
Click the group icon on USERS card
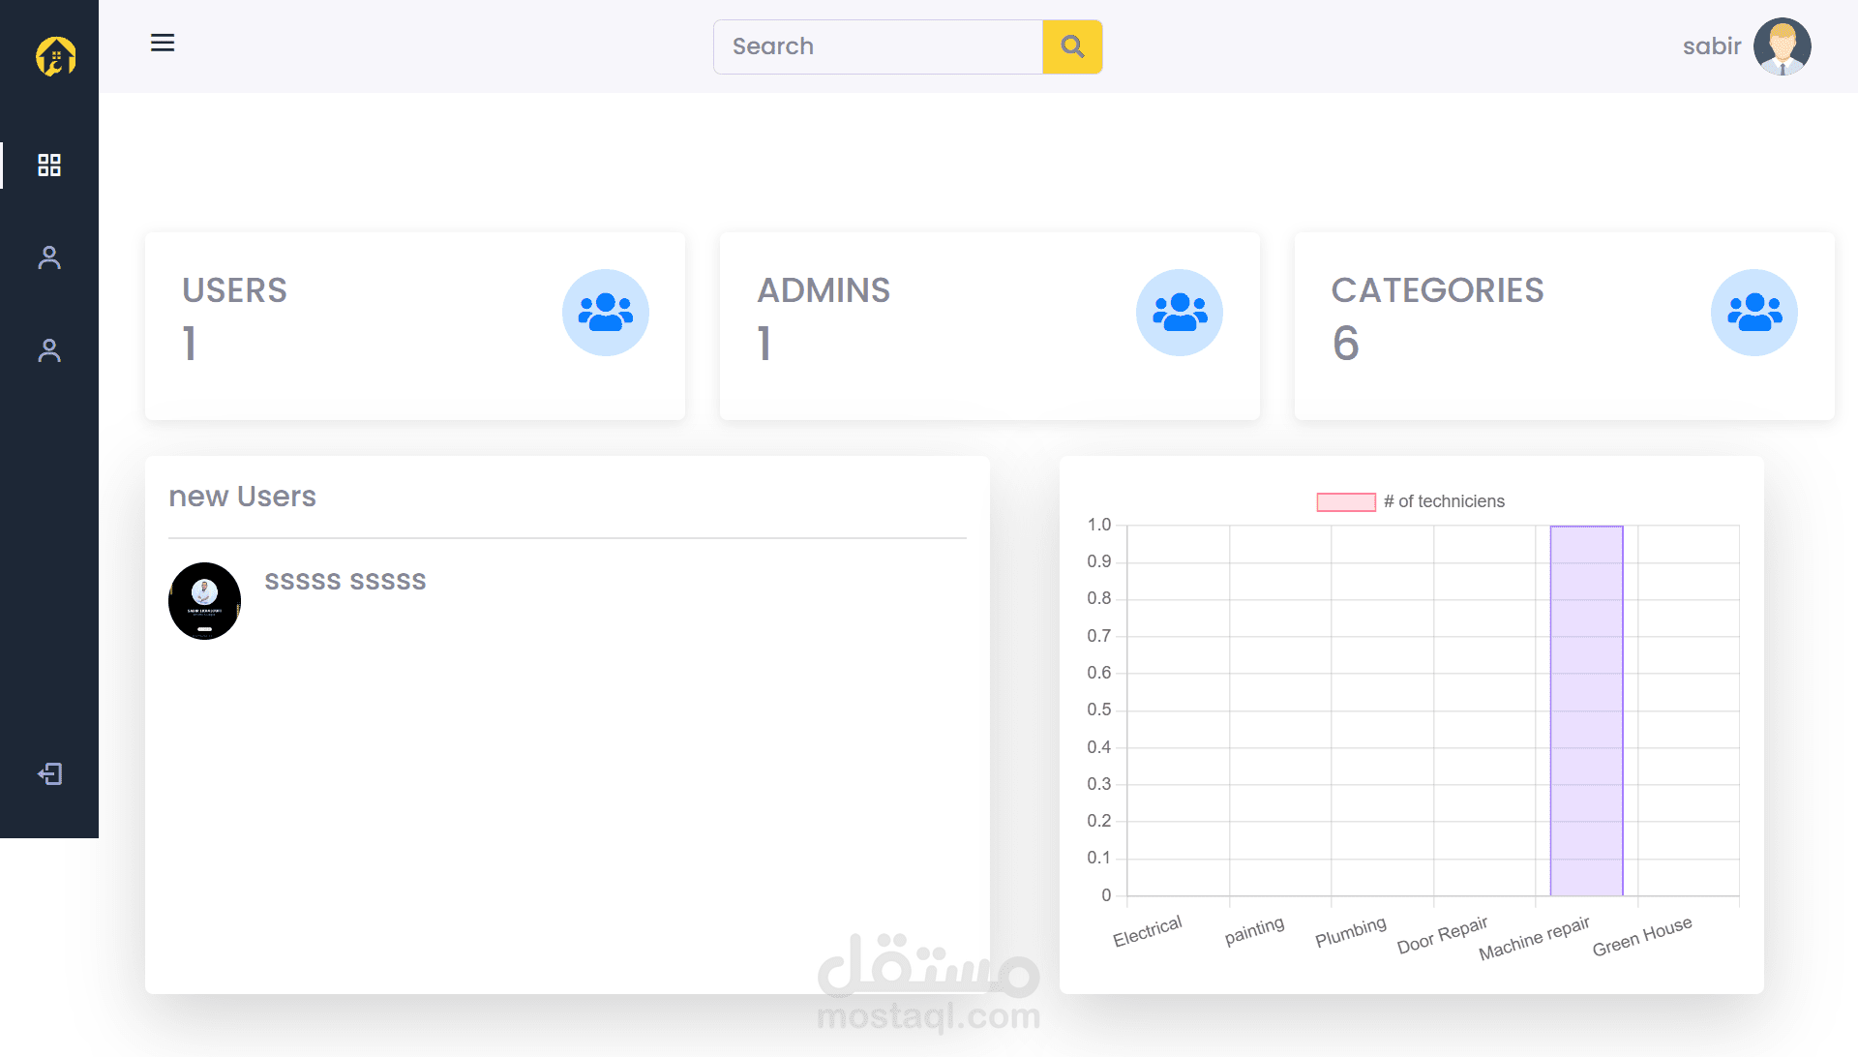(605, 313)
